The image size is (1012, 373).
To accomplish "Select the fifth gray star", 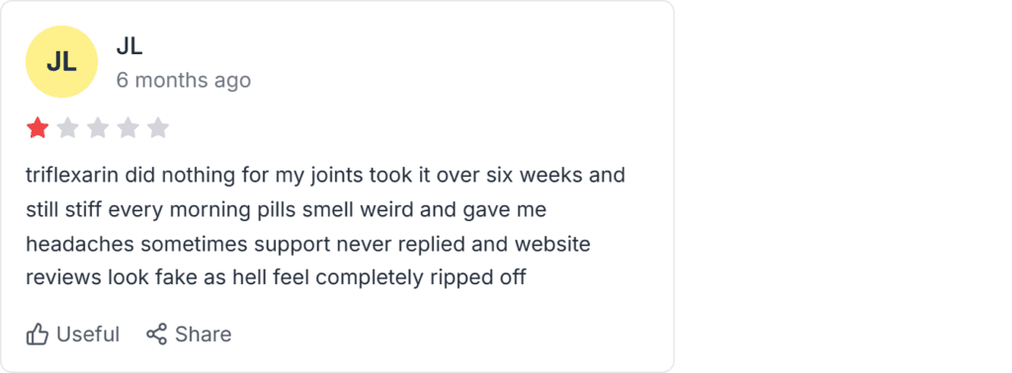I will [x=158, y=128].
